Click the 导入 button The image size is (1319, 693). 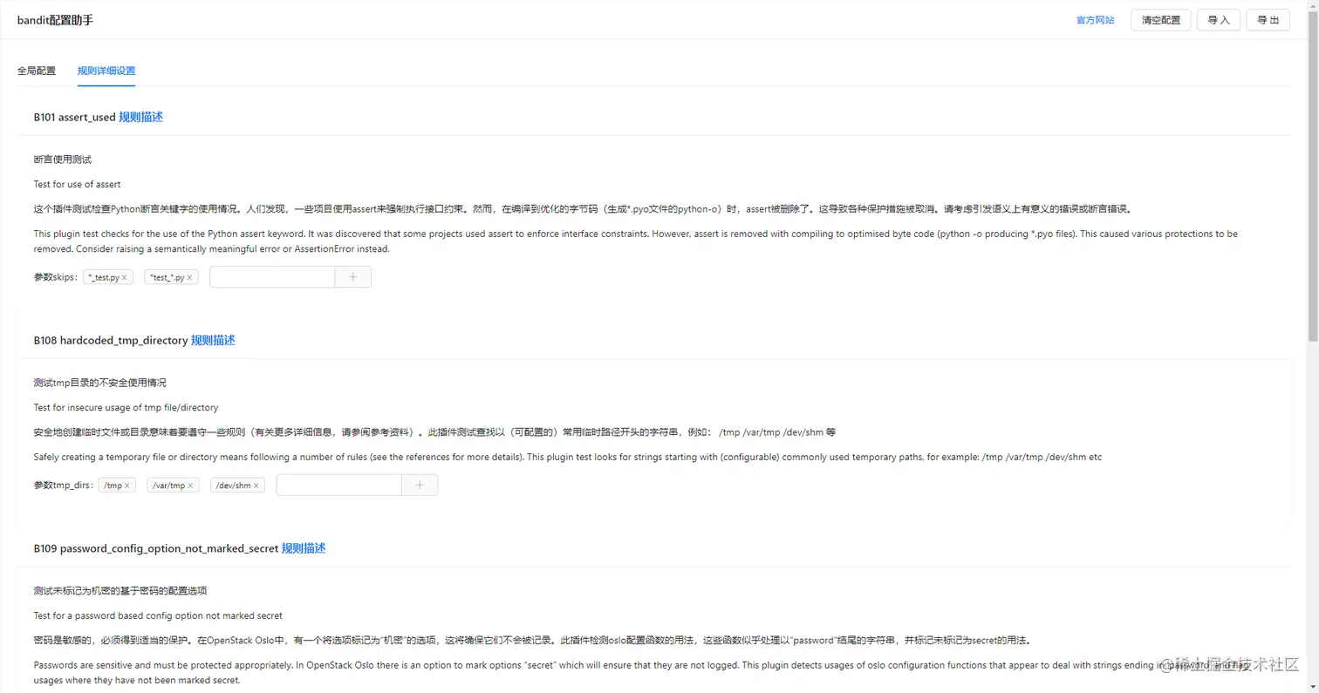point(1219,20)
